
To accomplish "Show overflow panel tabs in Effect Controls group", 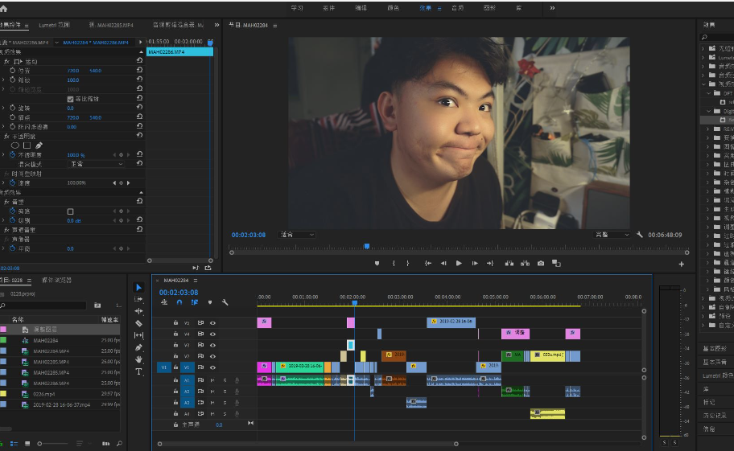I will pos(216,25).
